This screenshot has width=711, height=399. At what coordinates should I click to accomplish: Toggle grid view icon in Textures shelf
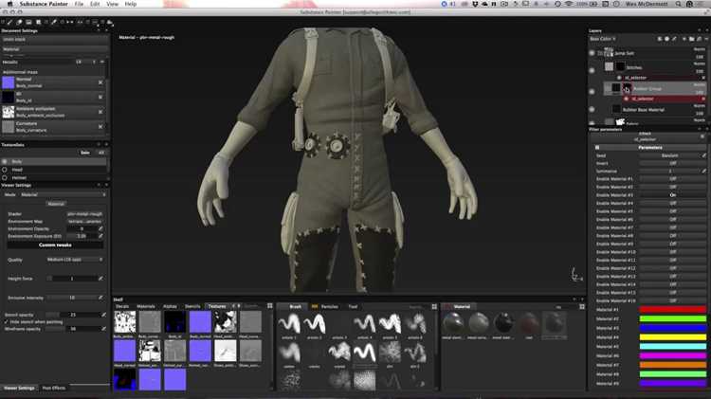[x=270, y=306]
